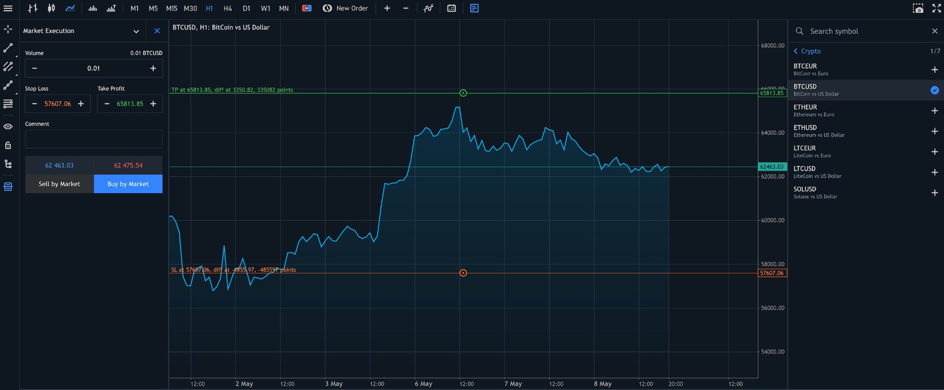
Task: Click the 57607.06 SL price tag on axis
Action: click(x=772, y=273)
